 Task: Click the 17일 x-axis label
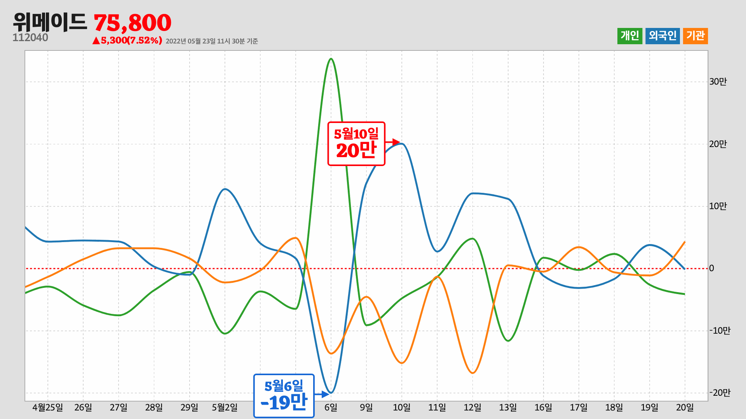pyautogui.click(x=579, y=408)
